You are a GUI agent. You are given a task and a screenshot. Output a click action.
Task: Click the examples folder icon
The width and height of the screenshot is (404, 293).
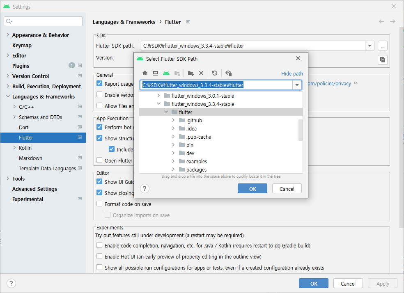point(182,161)
